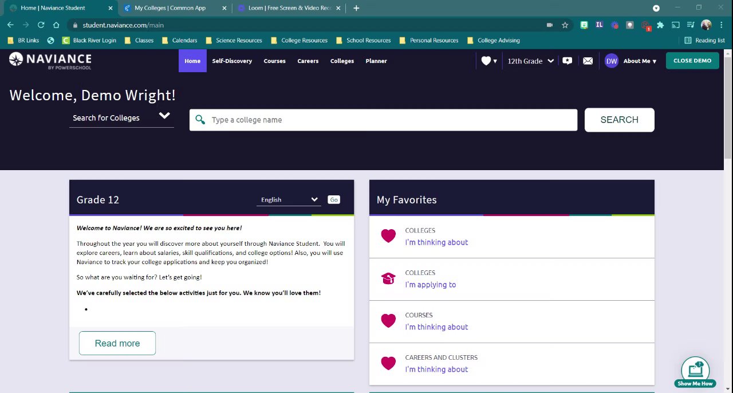The image size is (733, 393).
Task: Close the Home Naviance Student tab
Action: pos(111,8)
